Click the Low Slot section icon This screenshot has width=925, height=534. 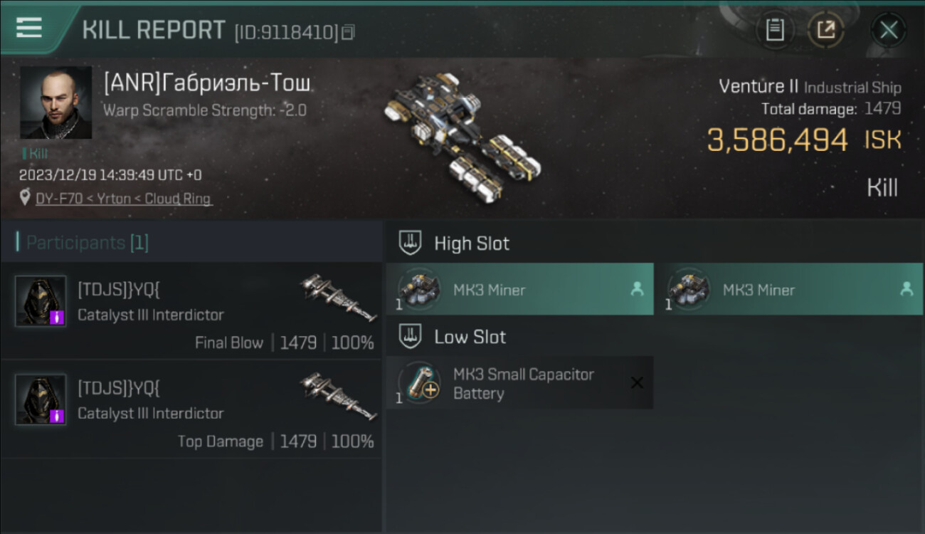(411, 336)
